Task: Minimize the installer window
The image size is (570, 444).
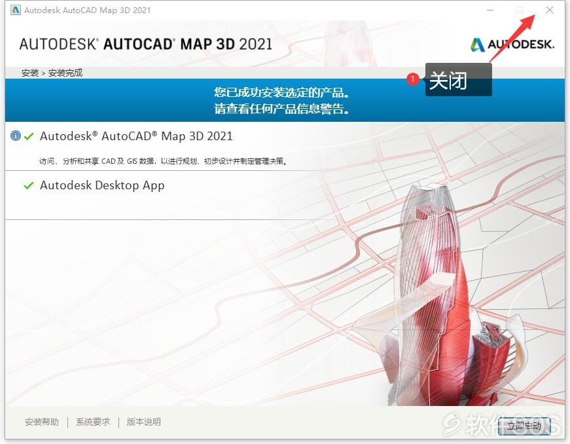Action: [x=490, y=10]
